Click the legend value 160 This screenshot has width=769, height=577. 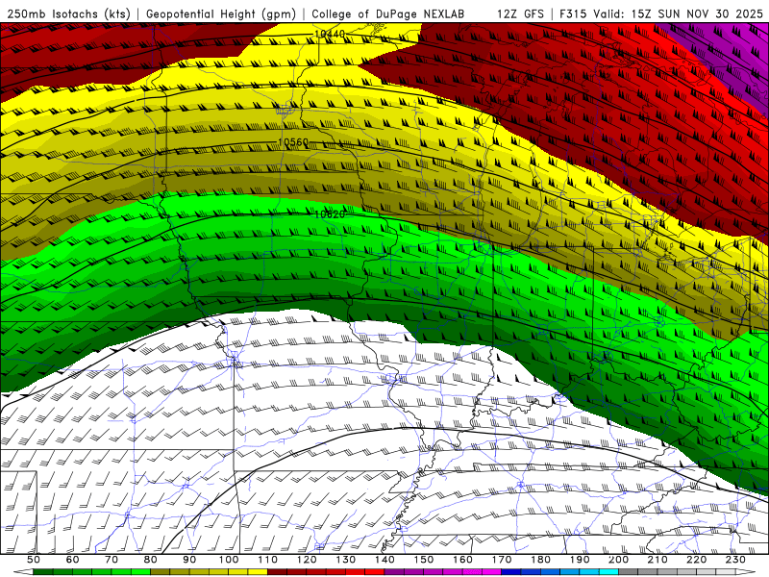(462, 560)
